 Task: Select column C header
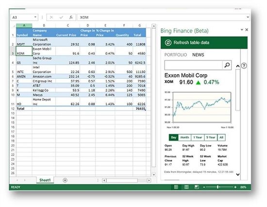click(x=68, y=26)
